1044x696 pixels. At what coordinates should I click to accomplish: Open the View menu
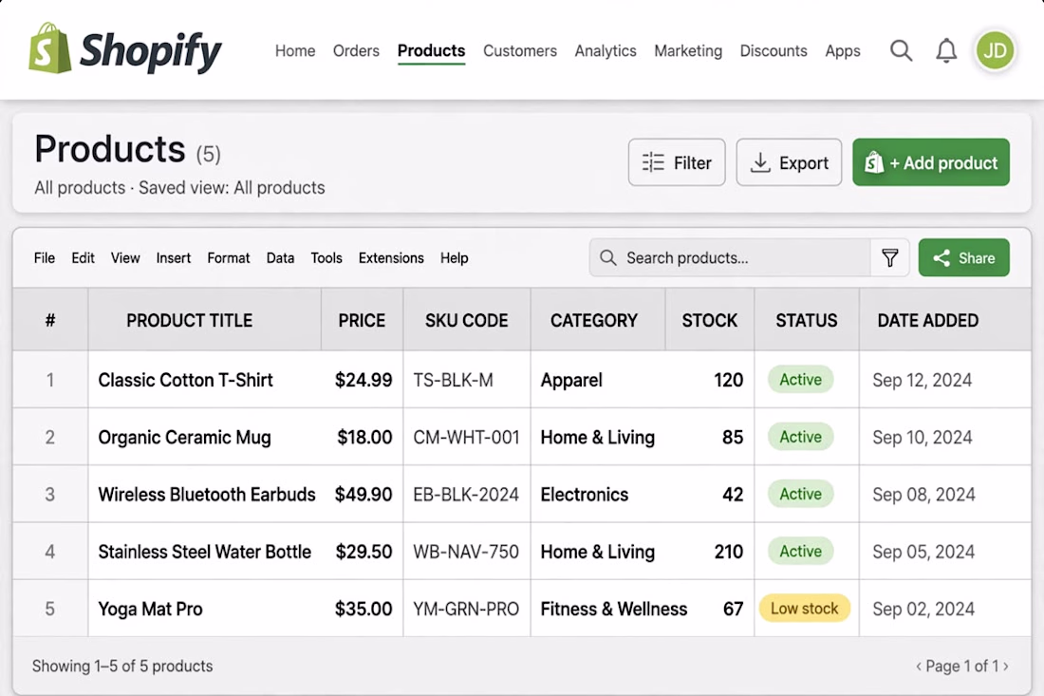(125, 257)
